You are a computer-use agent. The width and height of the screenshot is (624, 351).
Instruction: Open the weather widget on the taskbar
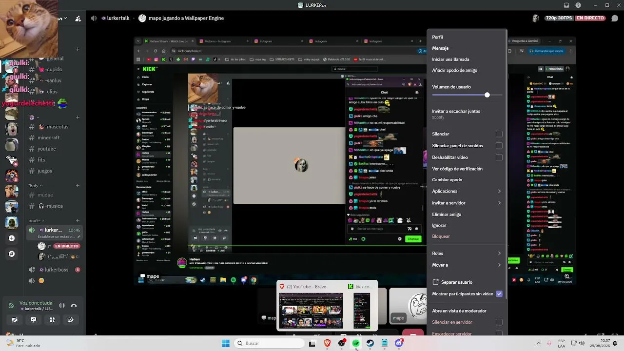[x=22, y=343]
